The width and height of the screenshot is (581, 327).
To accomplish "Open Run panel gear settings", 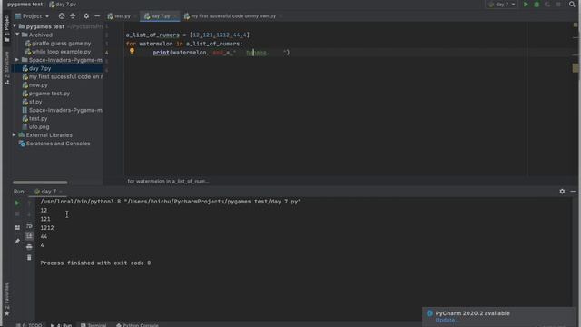I will (x=562, y=192).
